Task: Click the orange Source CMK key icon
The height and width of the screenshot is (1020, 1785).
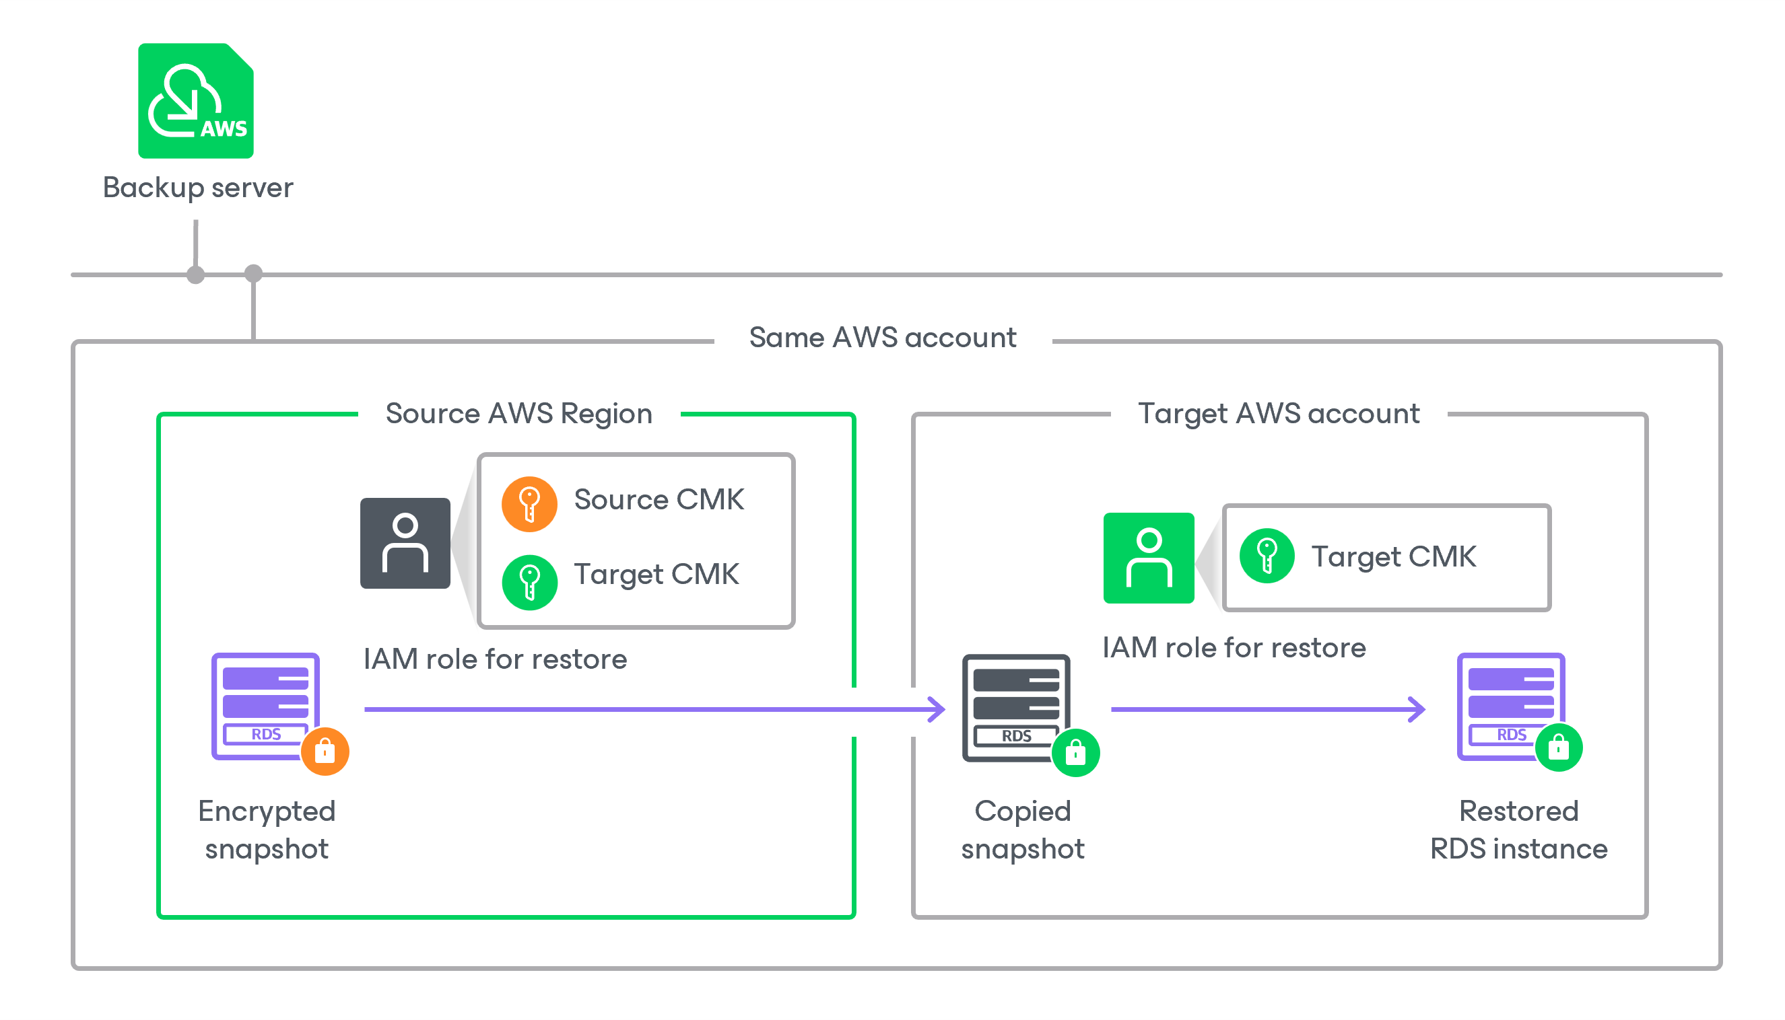Action: click(529, 505)
